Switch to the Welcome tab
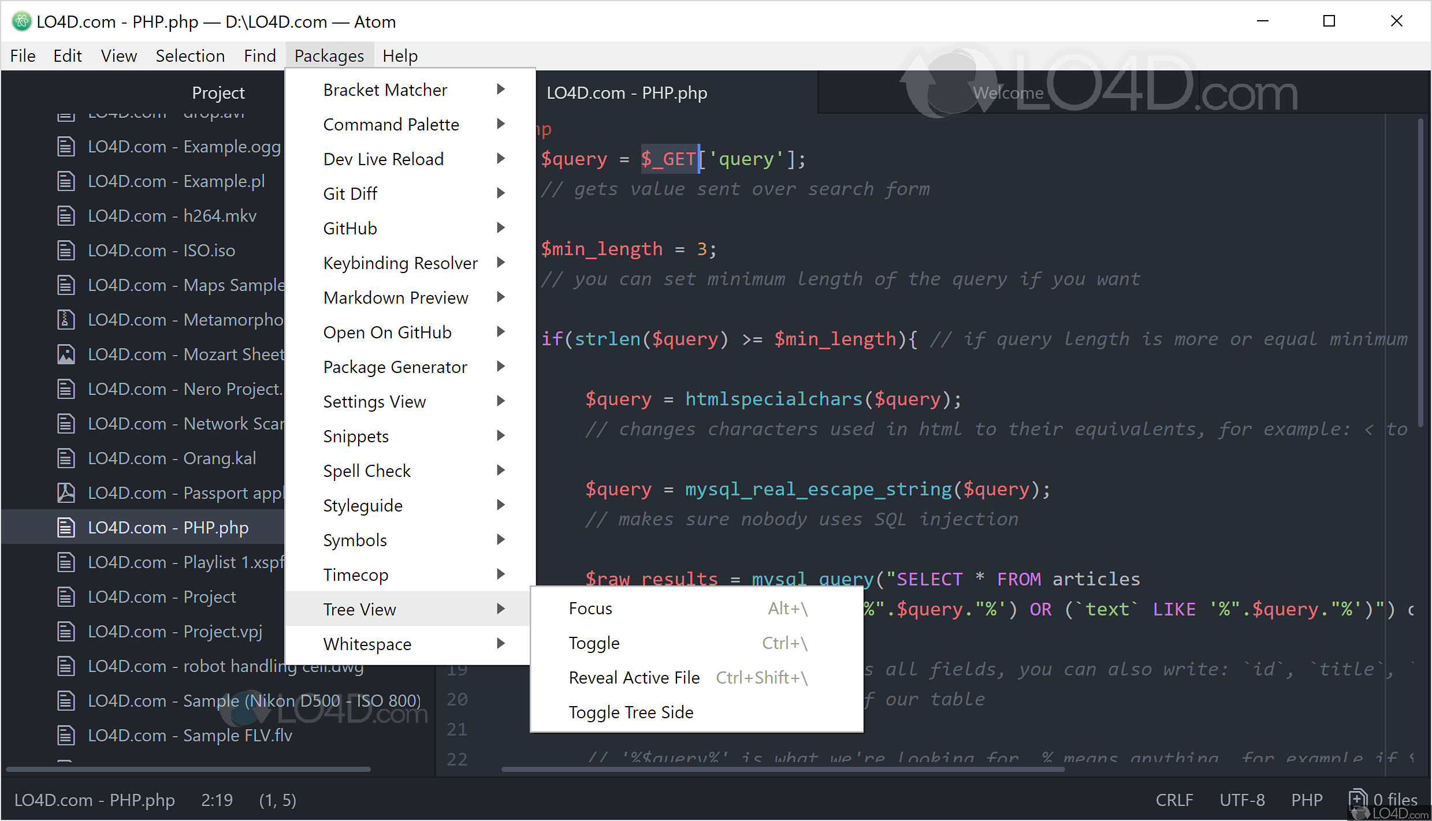The image size is (1432, 821). pyautogui.click(x=1007, y=92)
